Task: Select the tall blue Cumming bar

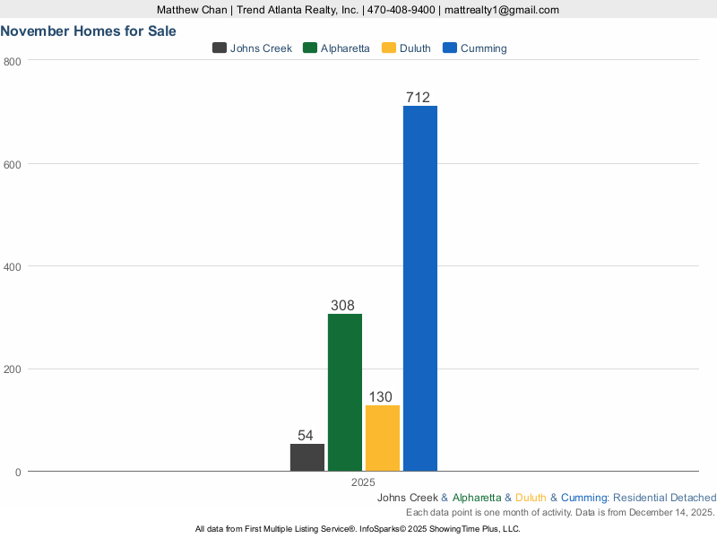Action: click(420, 288)
